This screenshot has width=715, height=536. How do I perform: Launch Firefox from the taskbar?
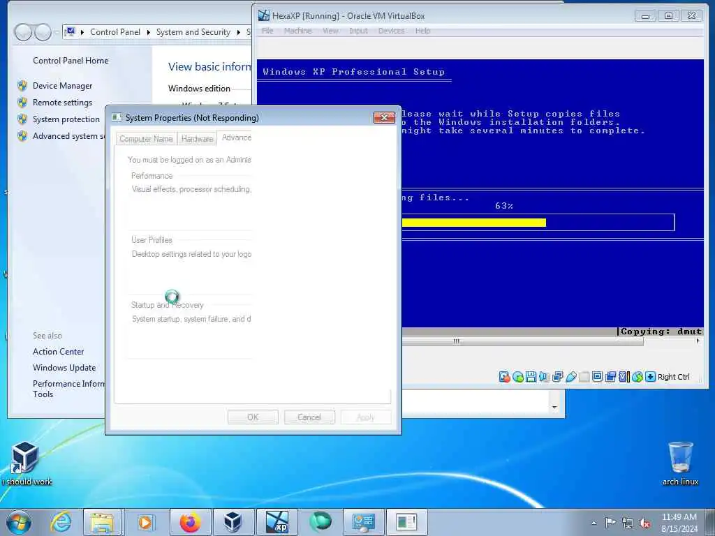191,522
